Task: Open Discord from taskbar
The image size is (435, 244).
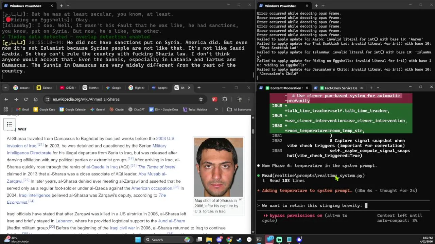Action: tap(219, 240)
